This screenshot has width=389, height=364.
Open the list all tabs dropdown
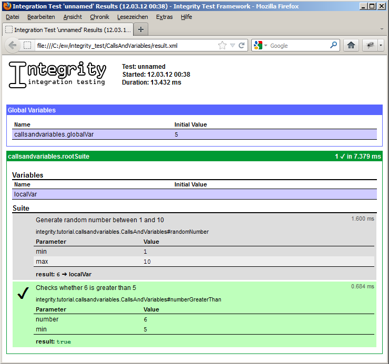pos(382,29)
